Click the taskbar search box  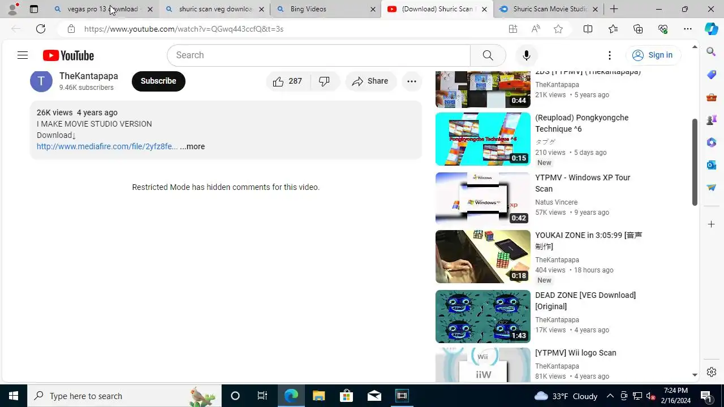point(124,396)
